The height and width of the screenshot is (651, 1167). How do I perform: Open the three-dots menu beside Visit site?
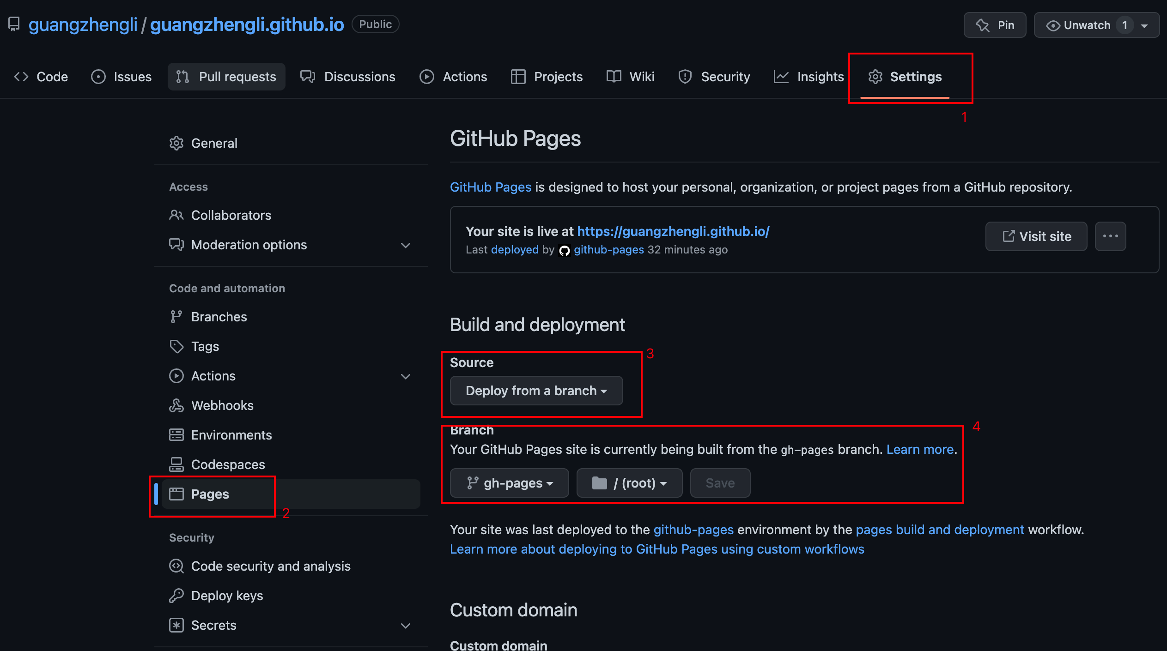click(1110, 236)
